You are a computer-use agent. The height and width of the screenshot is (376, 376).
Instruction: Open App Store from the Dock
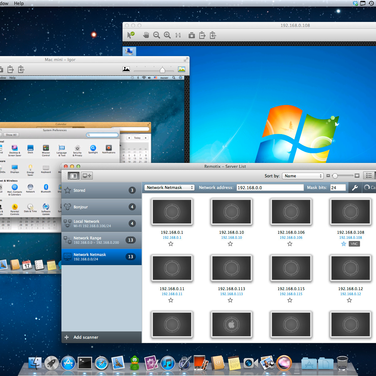pos(68,363)
